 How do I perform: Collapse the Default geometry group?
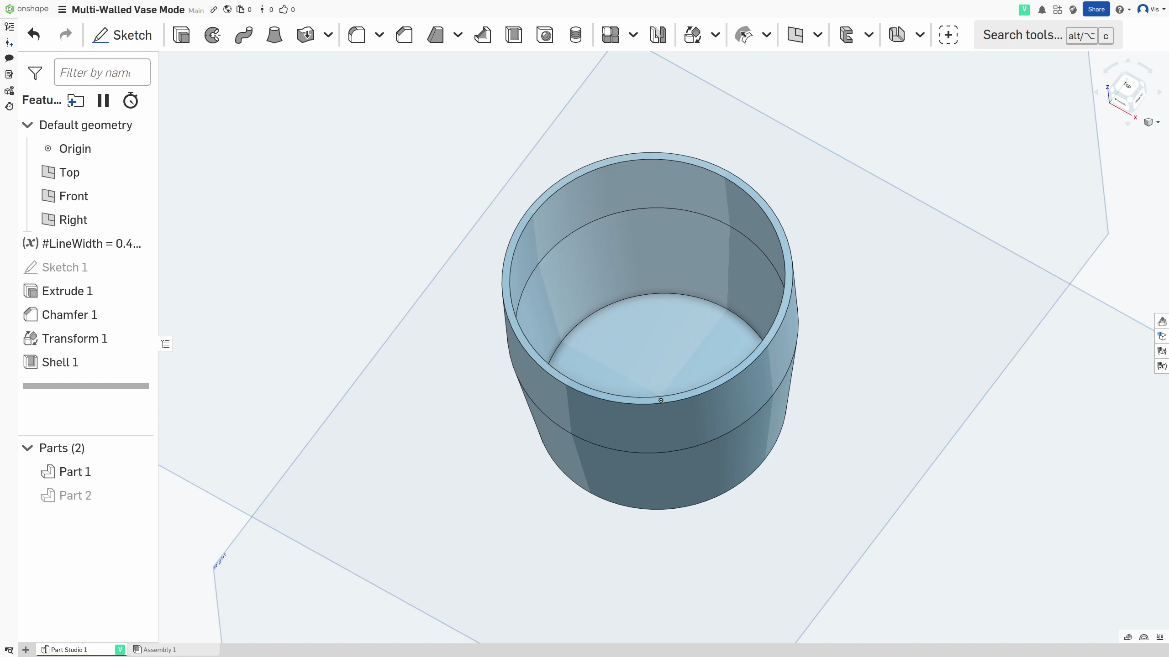click(x=28, y=125)
